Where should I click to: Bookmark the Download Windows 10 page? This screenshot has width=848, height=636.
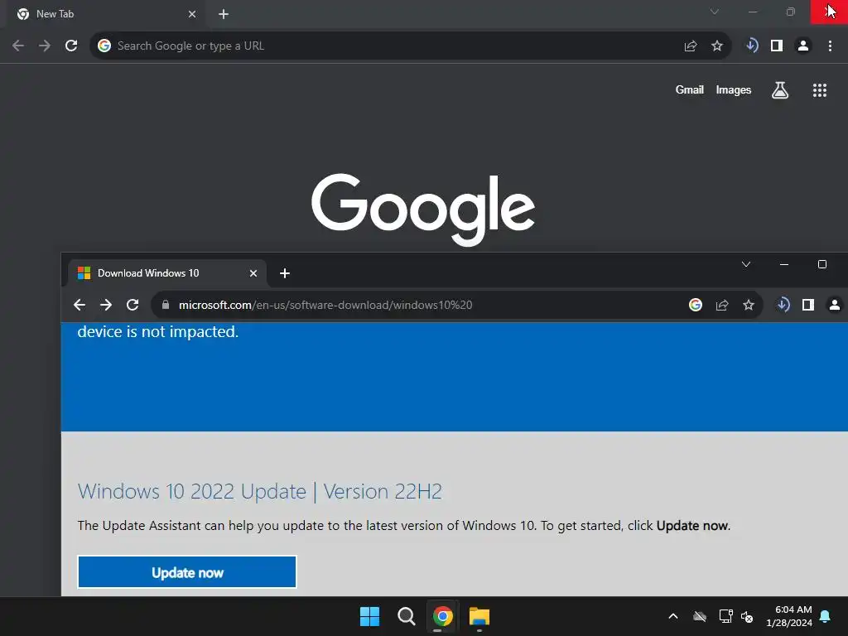click(x=749, y=305)
